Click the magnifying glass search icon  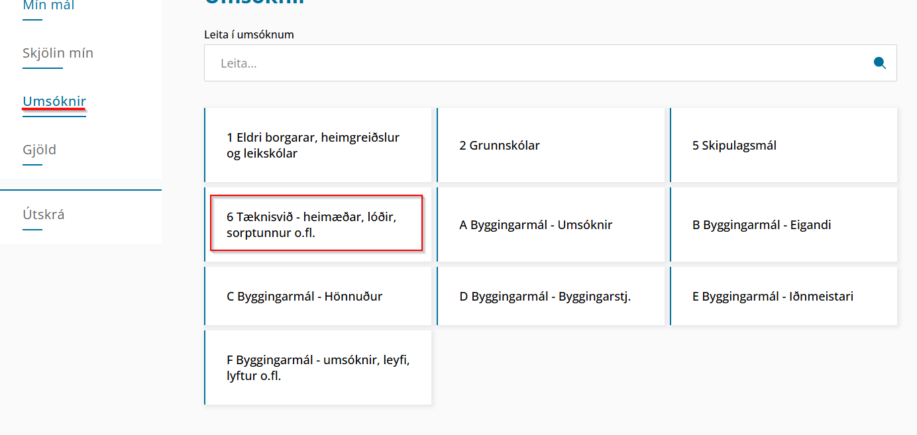pyautogui.click(x=880, y=63)
